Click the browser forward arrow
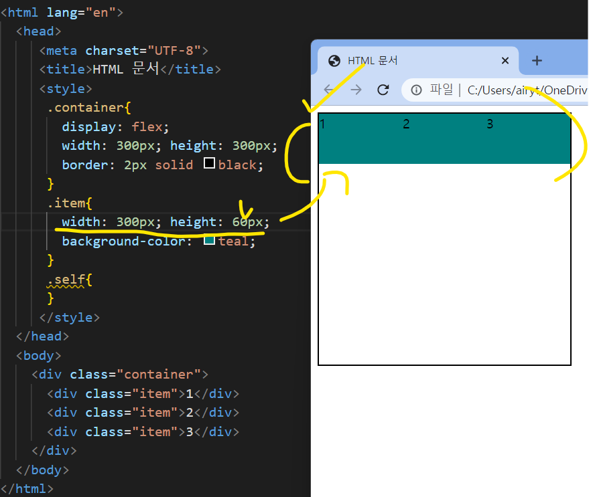 pos(356,90)
